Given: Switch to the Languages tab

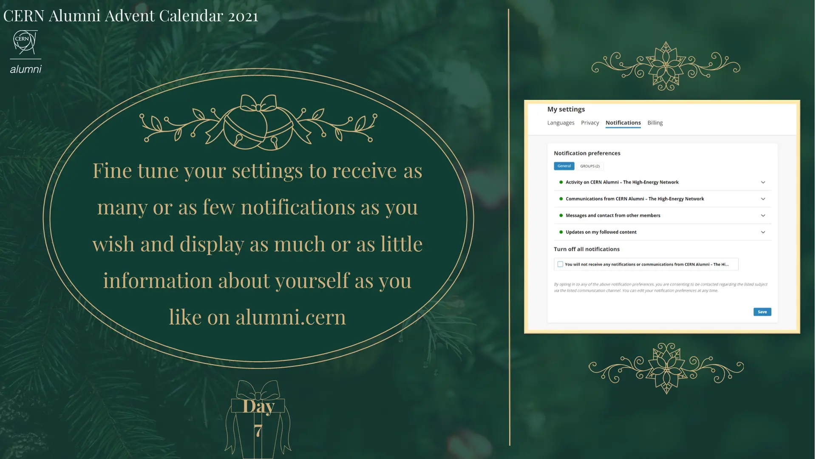Looking at the screenshot, I should (561, 123).
